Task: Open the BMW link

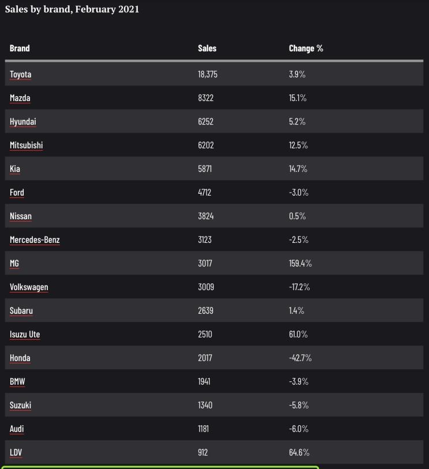Action: pos(17,381)
